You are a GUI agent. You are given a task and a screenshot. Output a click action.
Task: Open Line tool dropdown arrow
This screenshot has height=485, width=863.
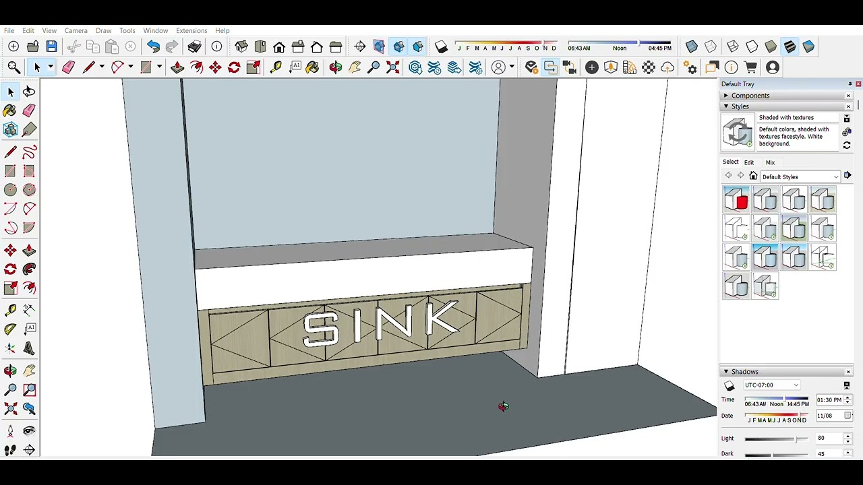click(x=102, y=67)
